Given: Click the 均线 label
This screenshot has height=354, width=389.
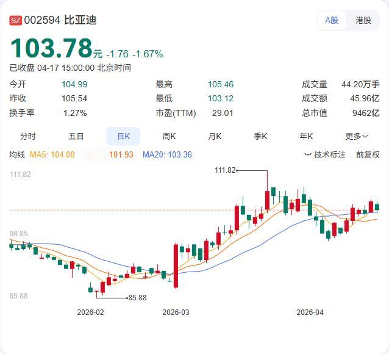Looking at the screenshot, I should [x=17, y=154].
